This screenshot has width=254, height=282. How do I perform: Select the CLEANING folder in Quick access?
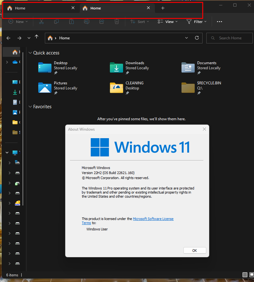(127, 88)
